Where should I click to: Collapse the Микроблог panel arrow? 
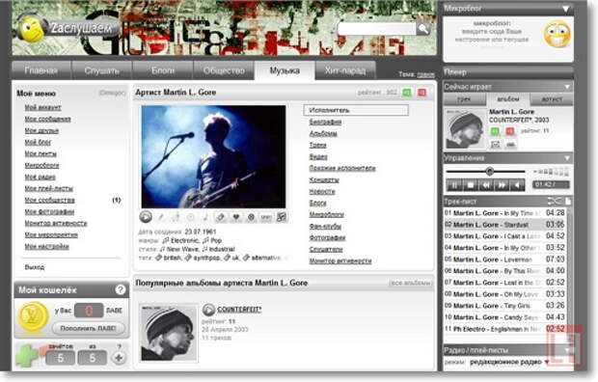[566, 9]
